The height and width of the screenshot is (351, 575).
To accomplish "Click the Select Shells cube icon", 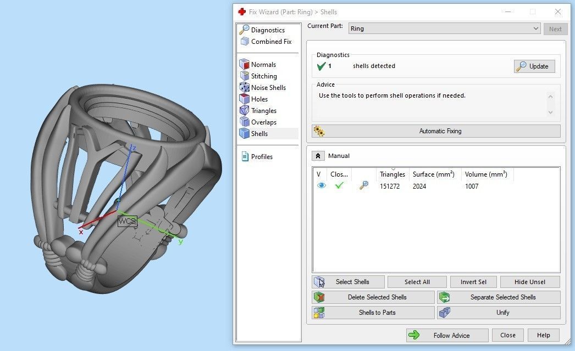I will click(x=319, y=282).
